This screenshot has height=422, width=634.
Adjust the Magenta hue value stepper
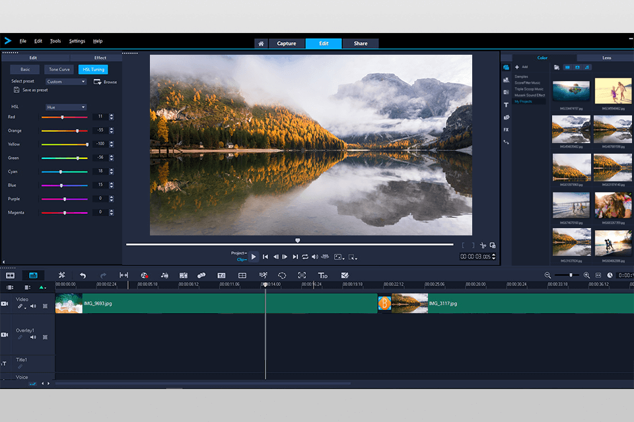(x=111, y=212)
